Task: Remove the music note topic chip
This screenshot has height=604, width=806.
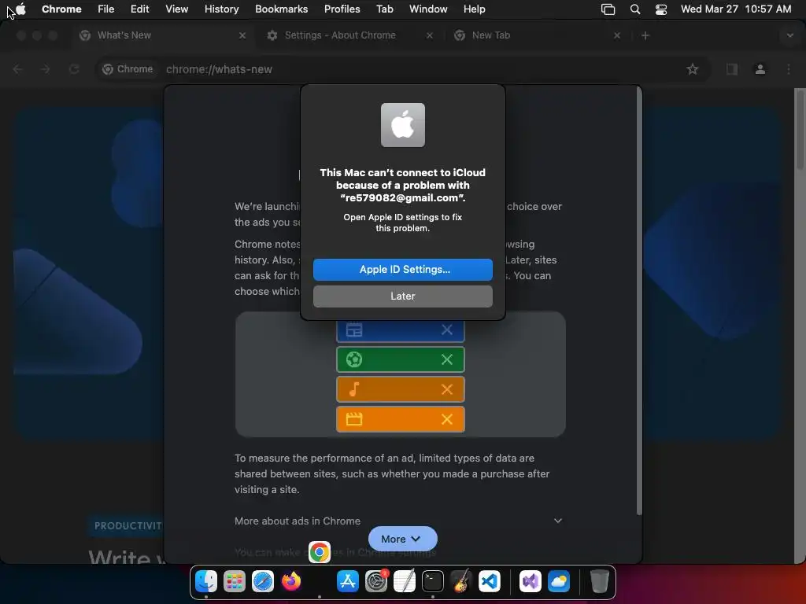Action: 447,389
